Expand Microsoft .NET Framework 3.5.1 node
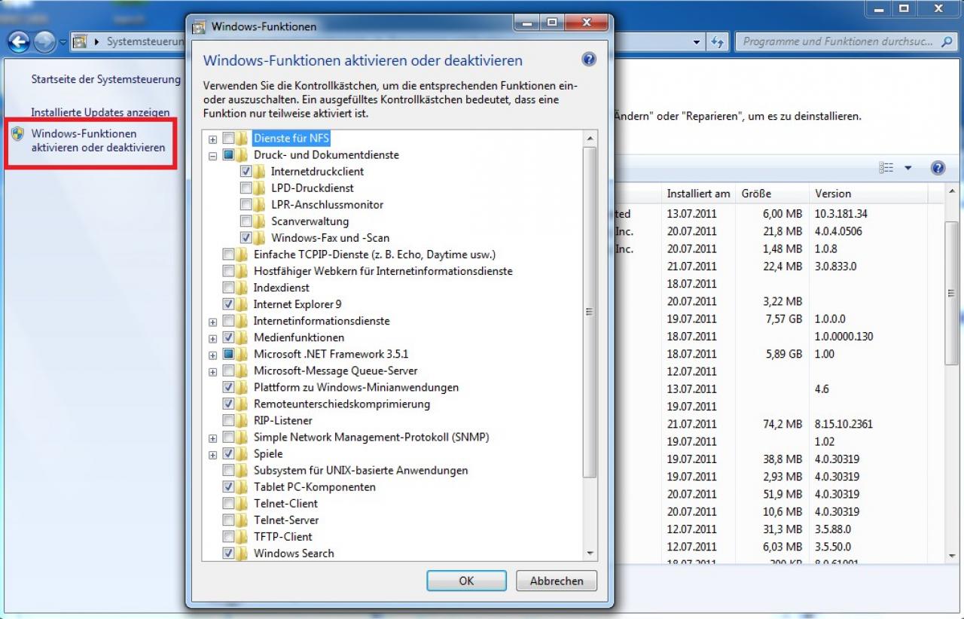The height and width of the screenshot is (619, 964). coord(213,355)
